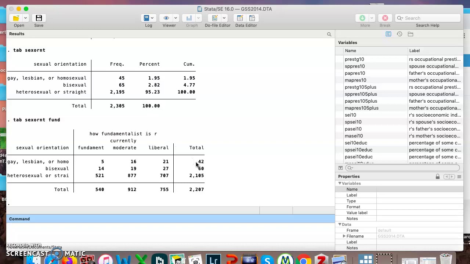Select variable sppres105plus

[361, 94]
